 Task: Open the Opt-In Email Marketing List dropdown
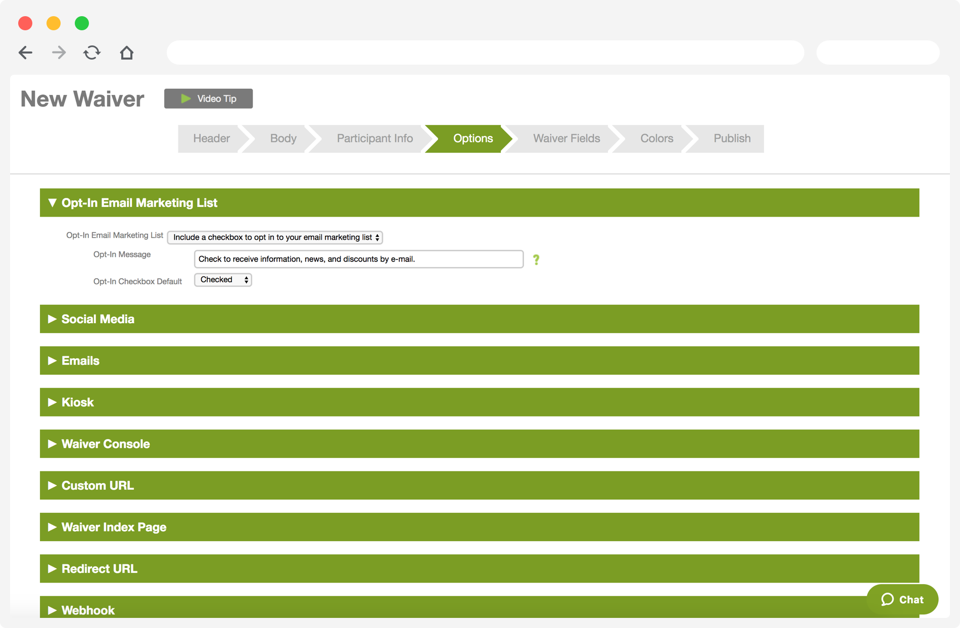275,237
